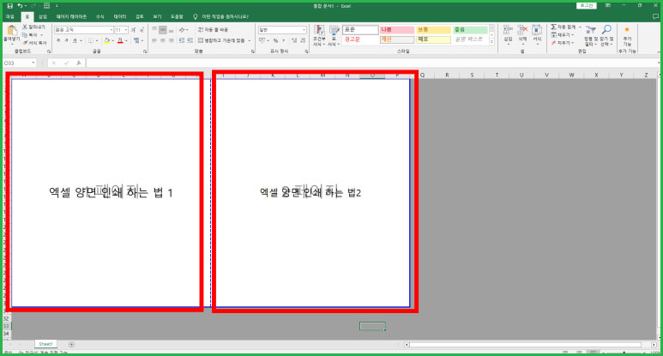This screenshot has height=356, width=663.
Task: Enable wrap text 자동 줄 바꿈
Action: pyautogui.click(x=213, y=30)
